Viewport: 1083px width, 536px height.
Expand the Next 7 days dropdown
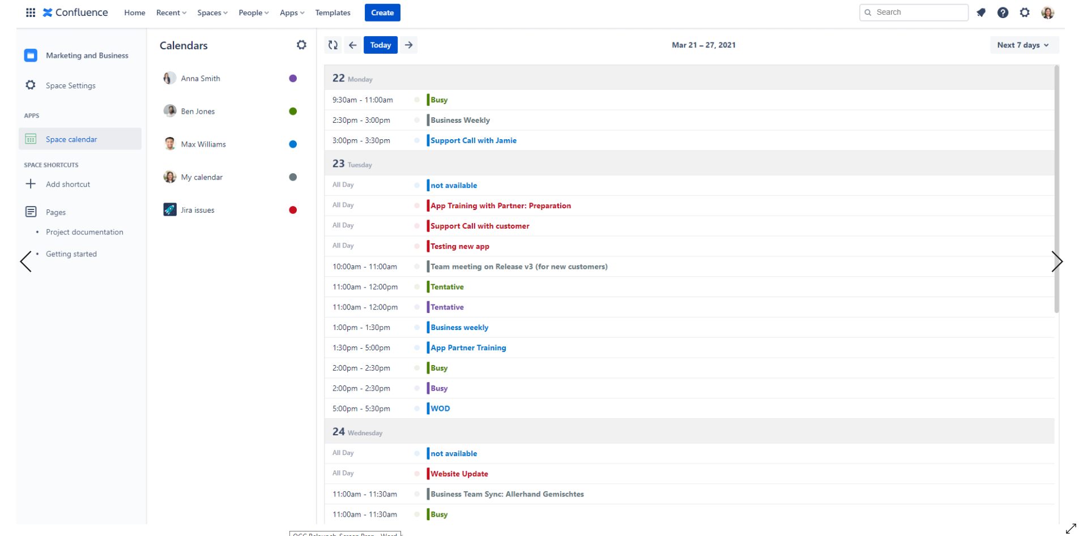(1023, 45)
